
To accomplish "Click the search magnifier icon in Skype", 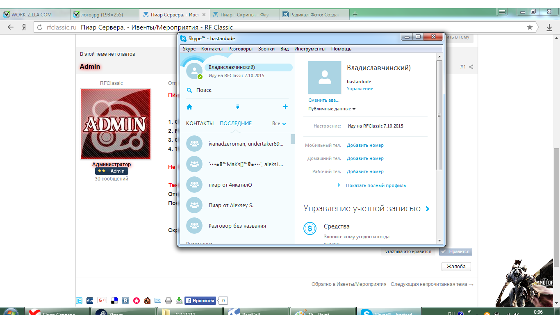I will (x=189, y=90).
